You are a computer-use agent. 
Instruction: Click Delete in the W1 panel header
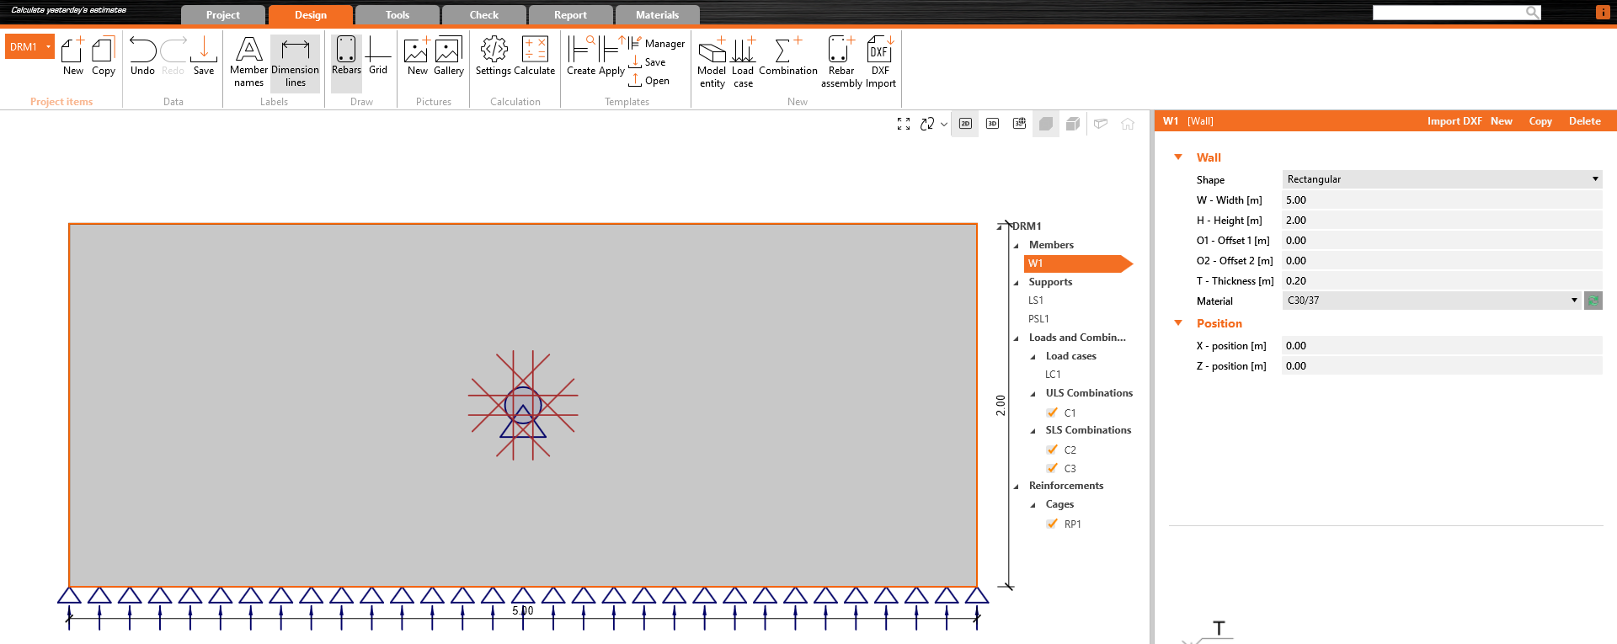(x=1584, y=121)
